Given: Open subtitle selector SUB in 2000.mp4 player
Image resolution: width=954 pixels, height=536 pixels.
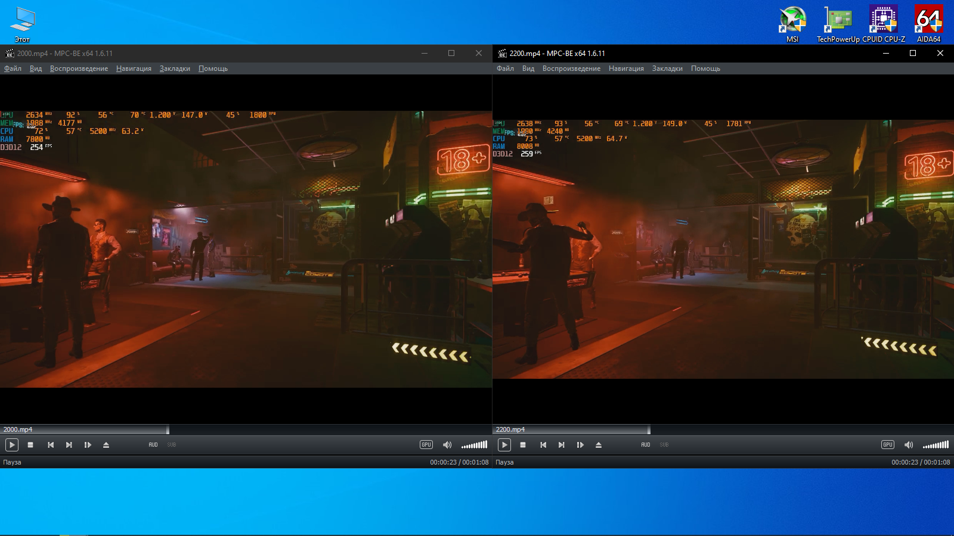Looking at the screenshot, I should [172, 445].
